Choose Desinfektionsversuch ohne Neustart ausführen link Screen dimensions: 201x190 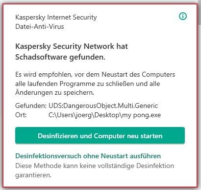pyautogui.click(x=88, y=156)
